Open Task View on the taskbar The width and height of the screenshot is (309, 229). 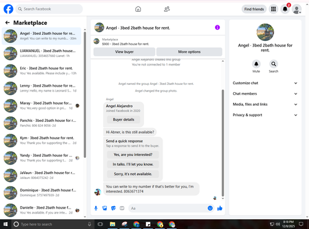pyautogui.click(x=100, y=224)
